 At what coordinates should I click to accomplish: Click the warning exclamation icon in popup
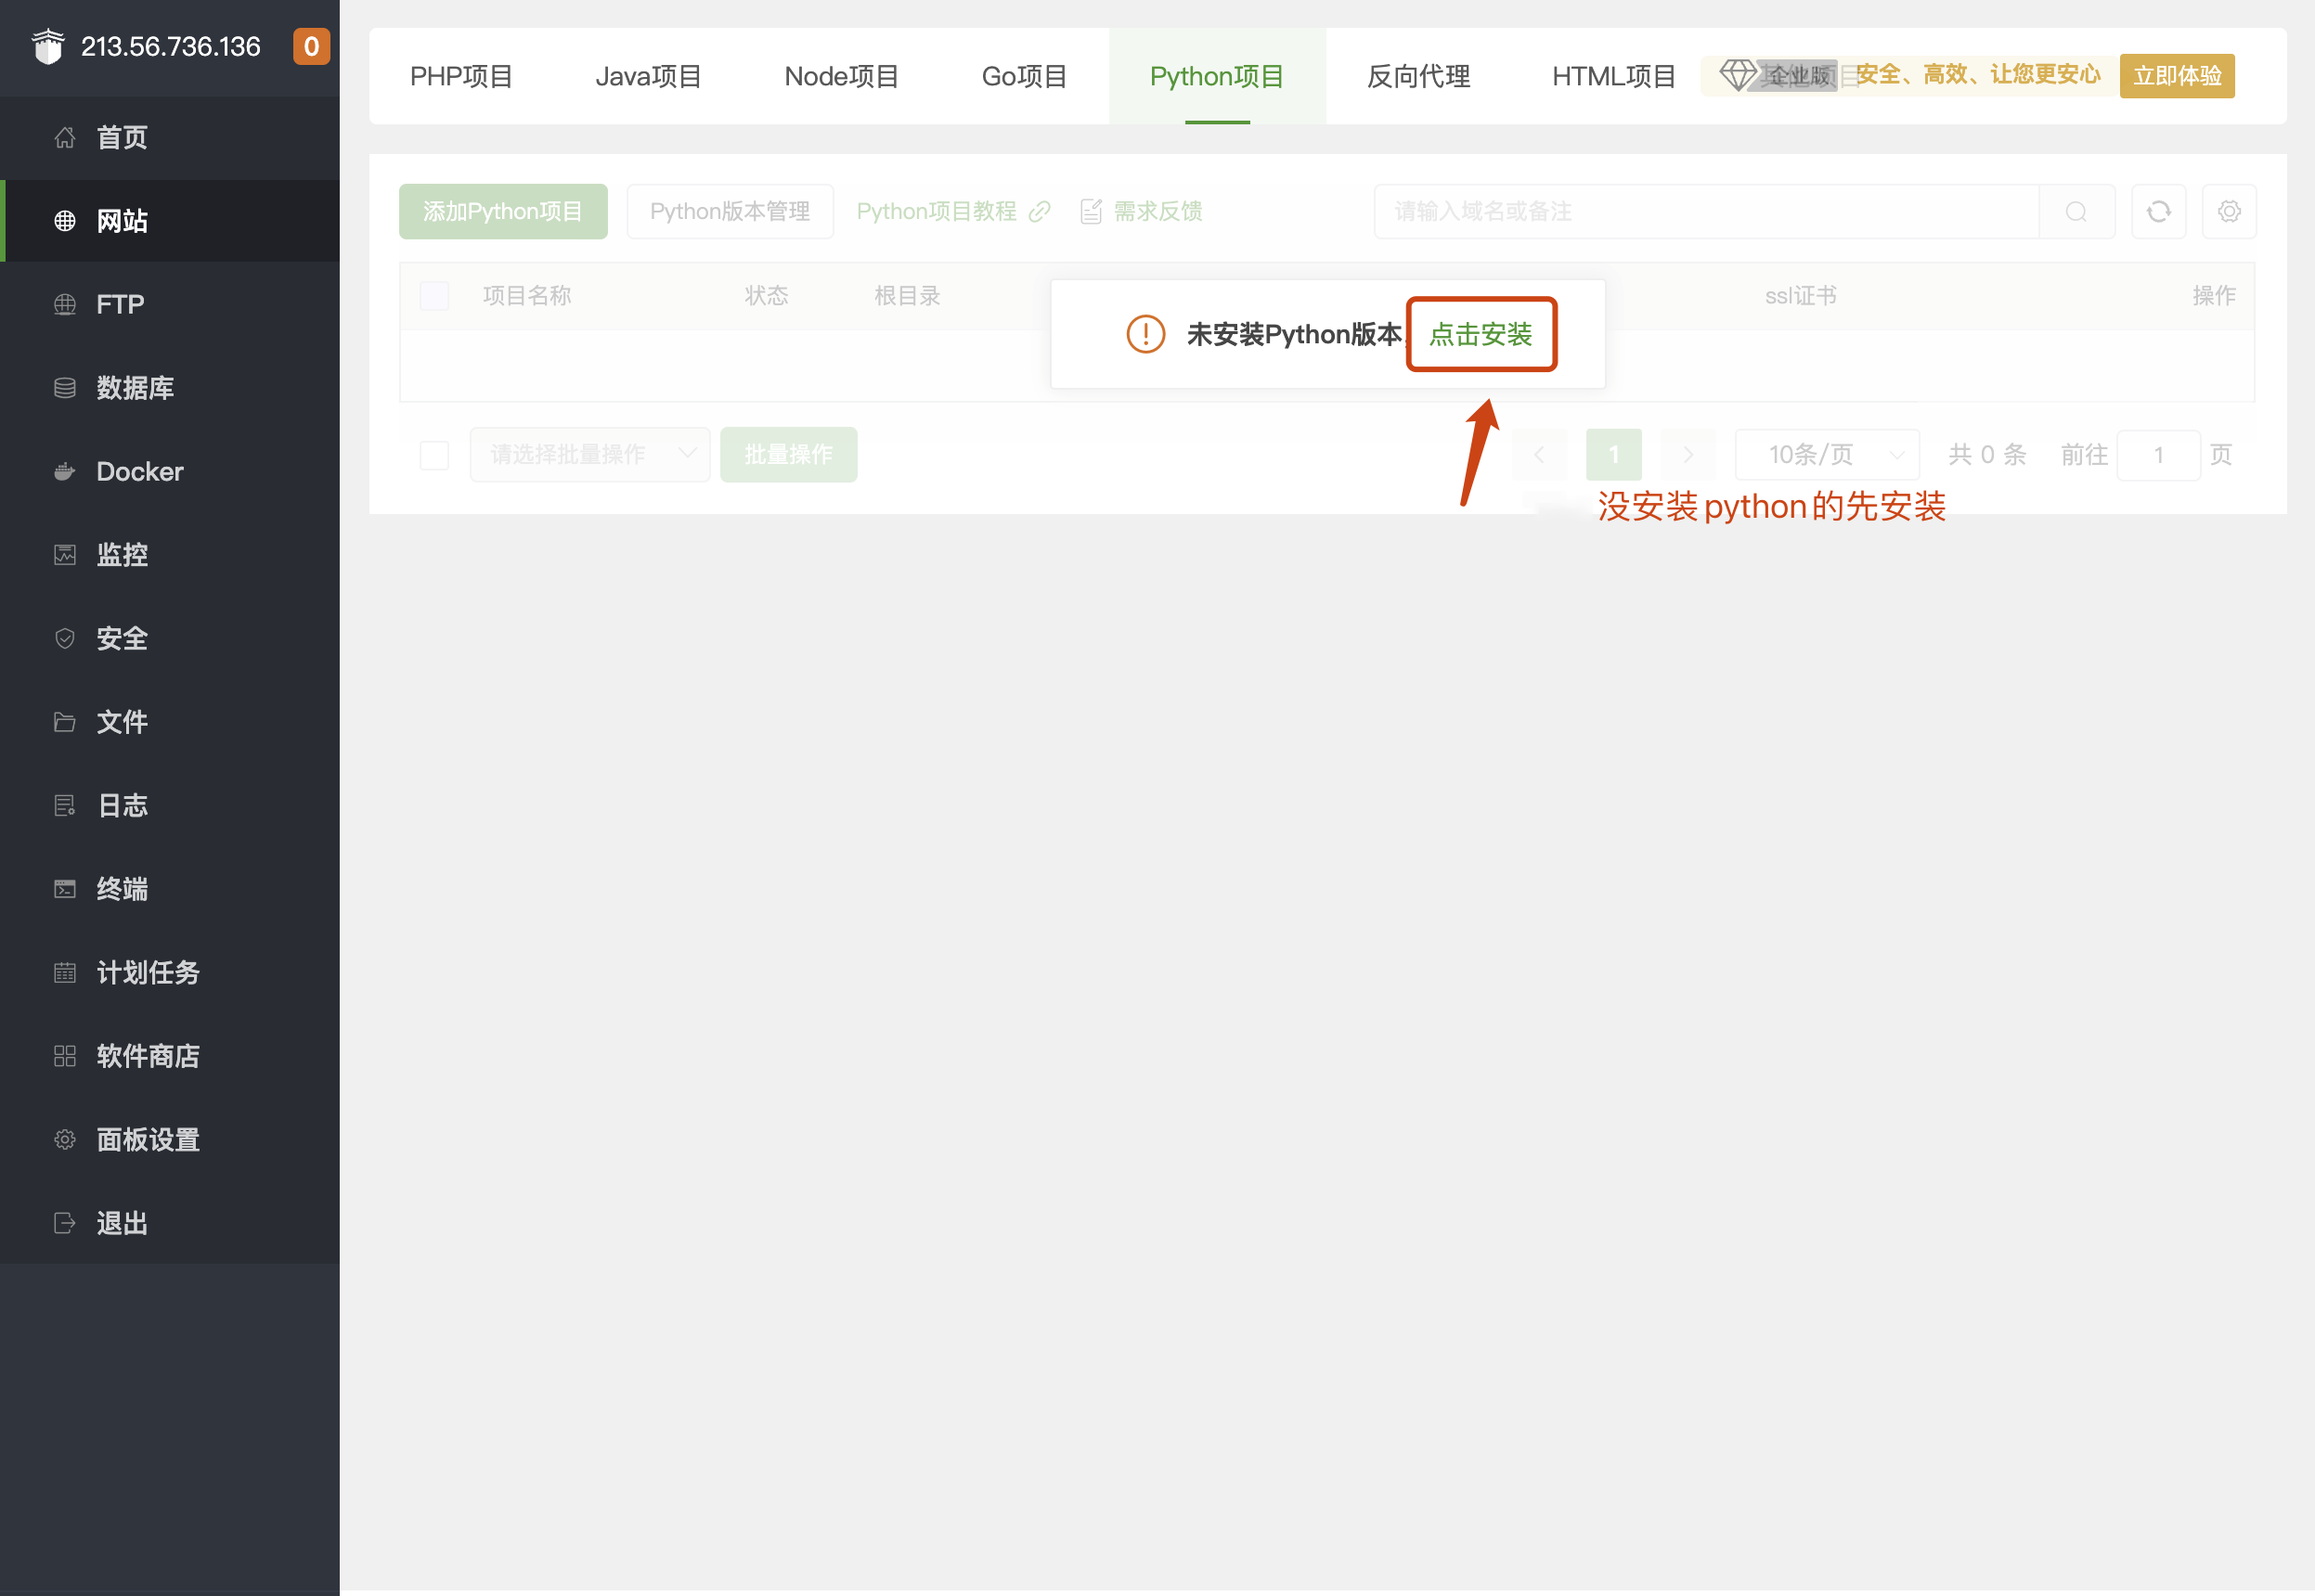point(1146,334)
